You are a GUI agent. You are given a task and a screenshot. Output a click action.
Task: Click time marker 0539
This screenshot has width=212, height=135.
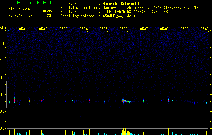coord(184,29)
